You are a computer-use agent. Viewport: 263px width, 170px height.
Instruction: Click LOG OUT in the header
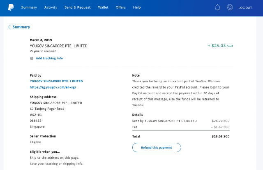[x=245, y=7]
